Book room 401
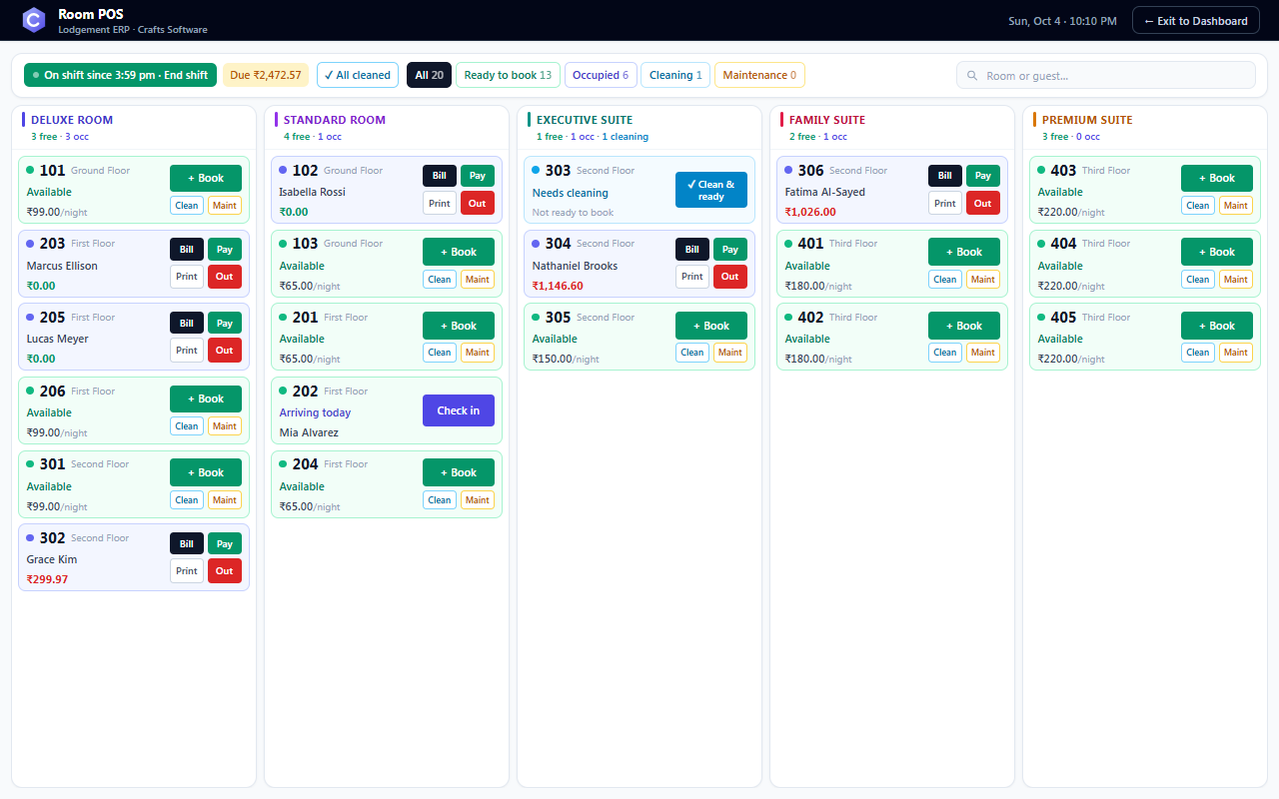The height and width of the screenshot is (799, 1279). 964,252
